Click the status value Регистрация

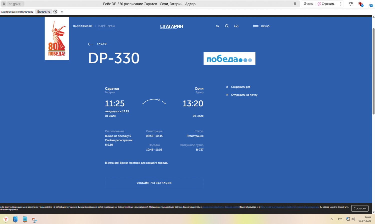(x=195, y=136)
